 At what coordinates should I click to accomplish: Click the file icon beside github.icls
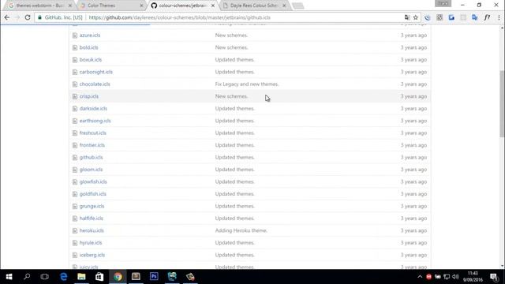[x=75, y=158]
